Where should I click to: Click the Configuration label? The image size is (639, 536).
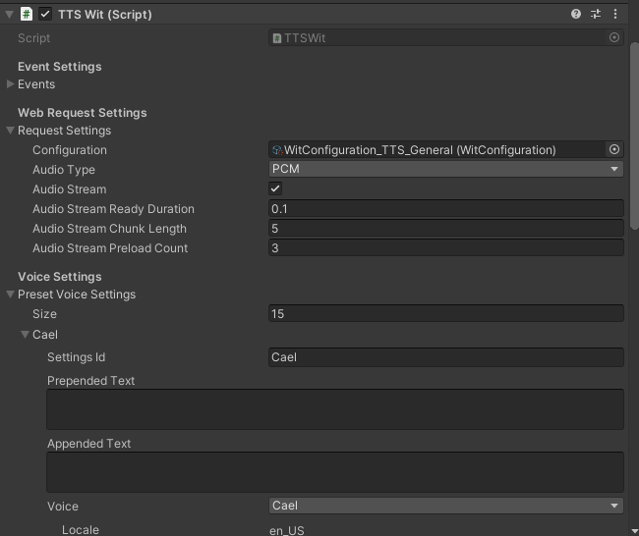click(70, 150)
